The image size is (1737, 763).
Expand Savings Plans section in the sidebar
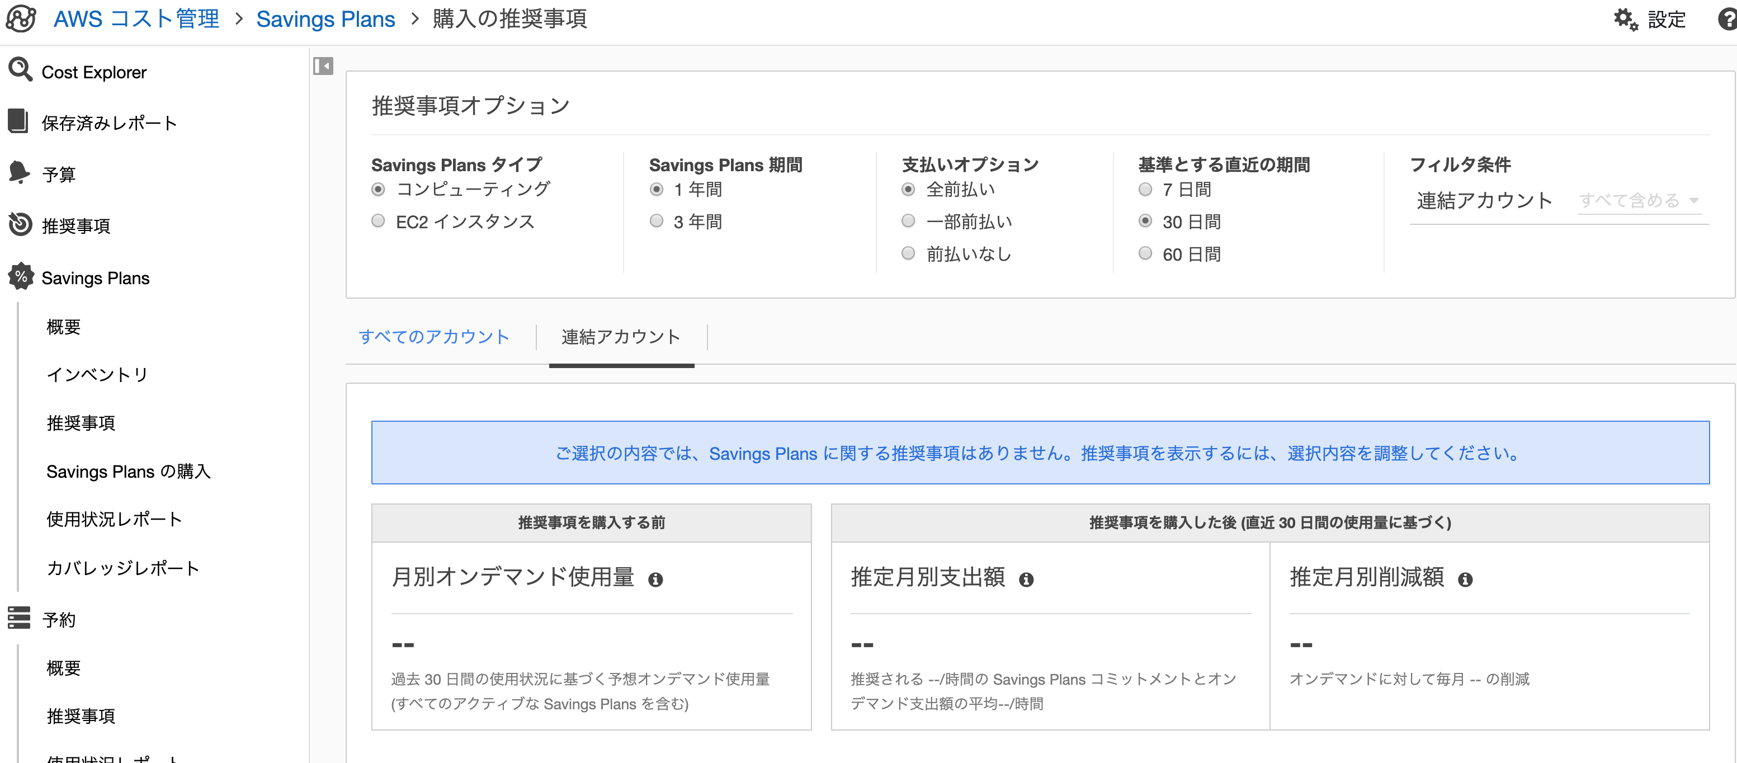[x=95, y=278]
